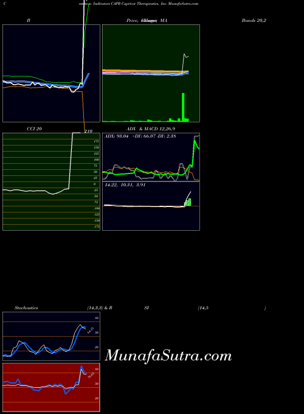Click the 100 level label on CCI chart
The image size is (304, 414).
click(96, 160)
